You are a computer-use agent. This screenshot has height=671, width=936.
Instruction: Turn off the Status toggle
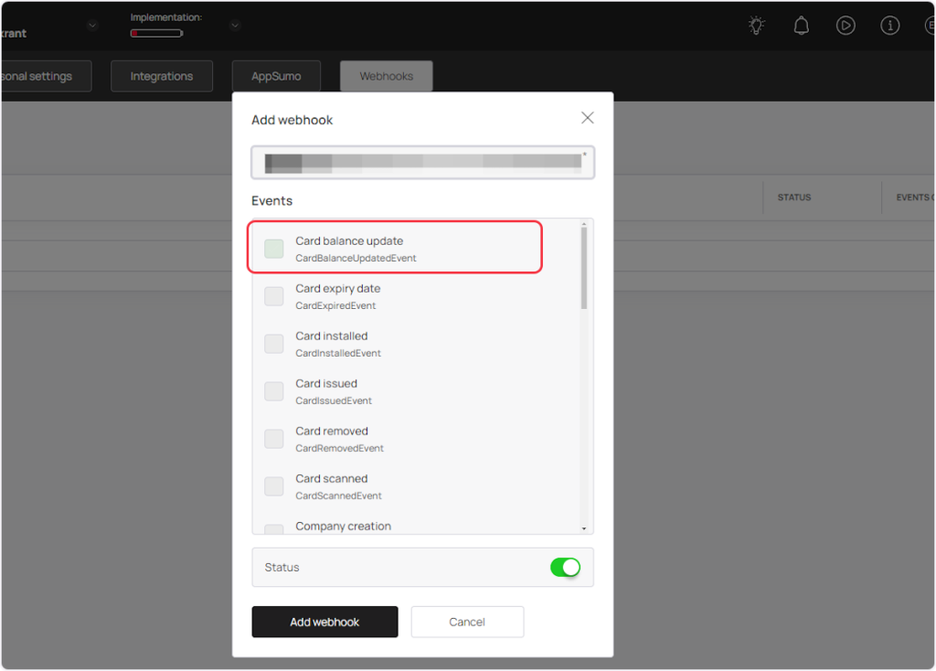[x=565, y=568]
